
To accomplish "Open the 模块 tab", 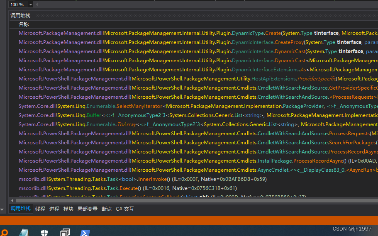I will click(68, 209).
